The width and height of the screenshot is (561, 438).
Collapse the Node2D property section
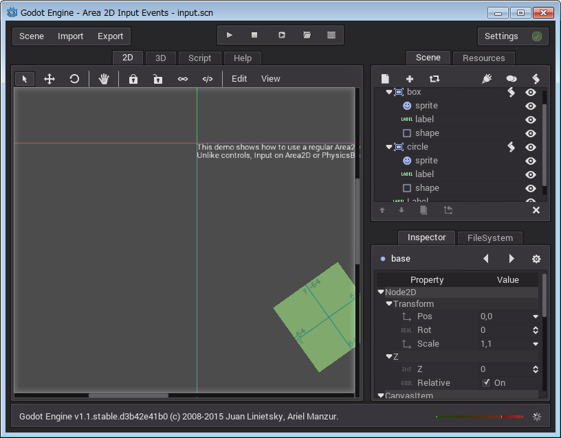[x=381, y=292]
